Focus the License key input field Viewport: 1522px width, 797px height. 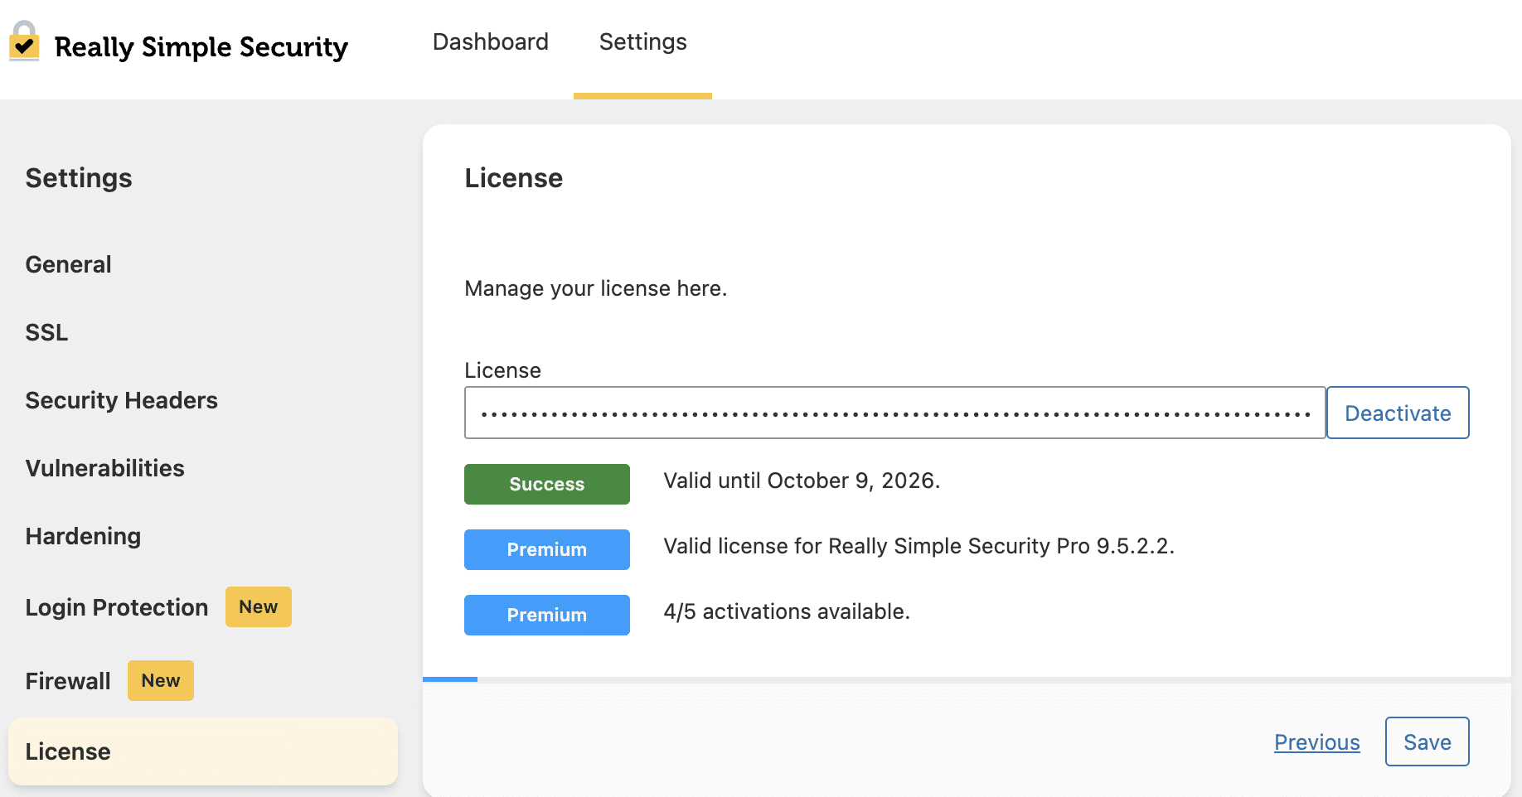[894, 413]
